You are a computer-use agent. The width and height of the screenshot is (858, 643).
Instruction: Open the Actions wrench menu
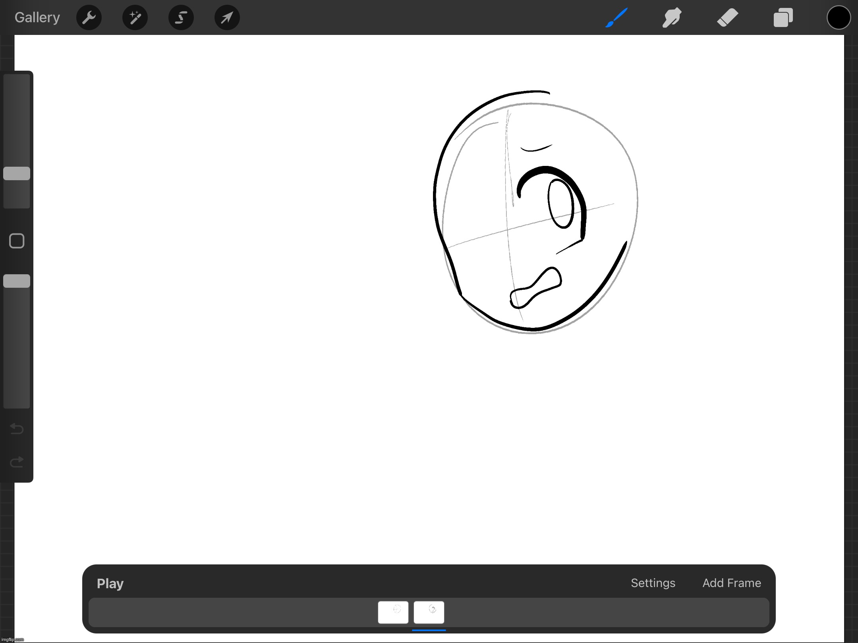click(89, 17)
